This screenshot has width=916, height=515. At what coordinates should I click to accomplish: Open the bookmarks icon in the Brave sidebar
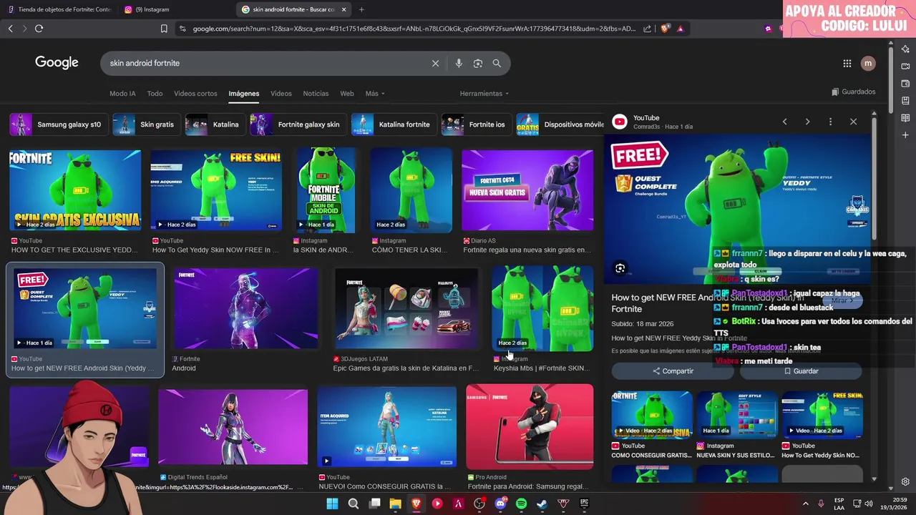(x=905, y=100)
